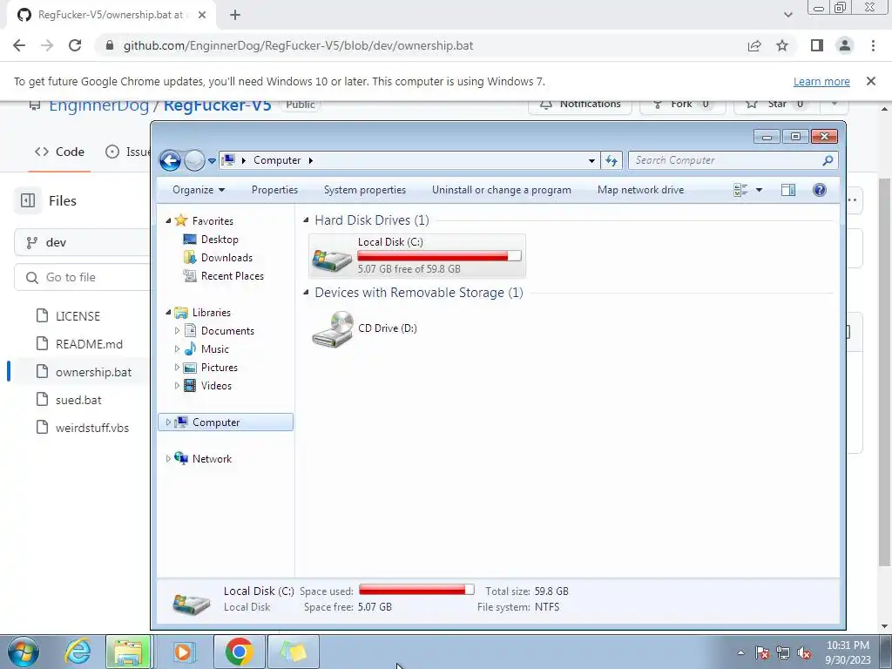Open the Chrome profile avatar
The image size is (892, 669).
pyautogui.click(x=845, y=45)
